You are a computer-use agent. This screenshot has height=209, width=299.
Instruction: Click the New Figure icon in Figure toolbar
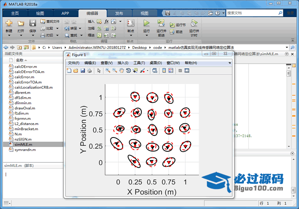point(69,71)
